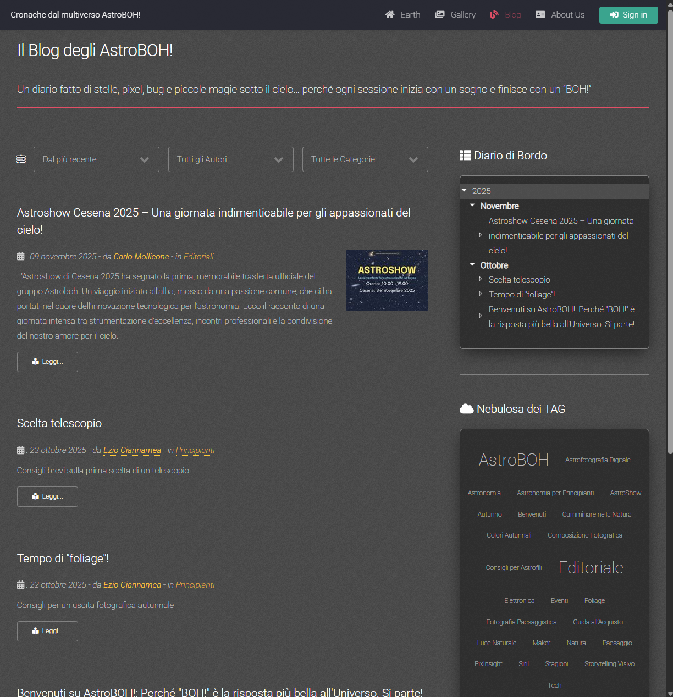Click the calendar icon on the Astroshow post
Image resolution: width=673 pixels, height=697 pixels.
click(x=20, y=256)
